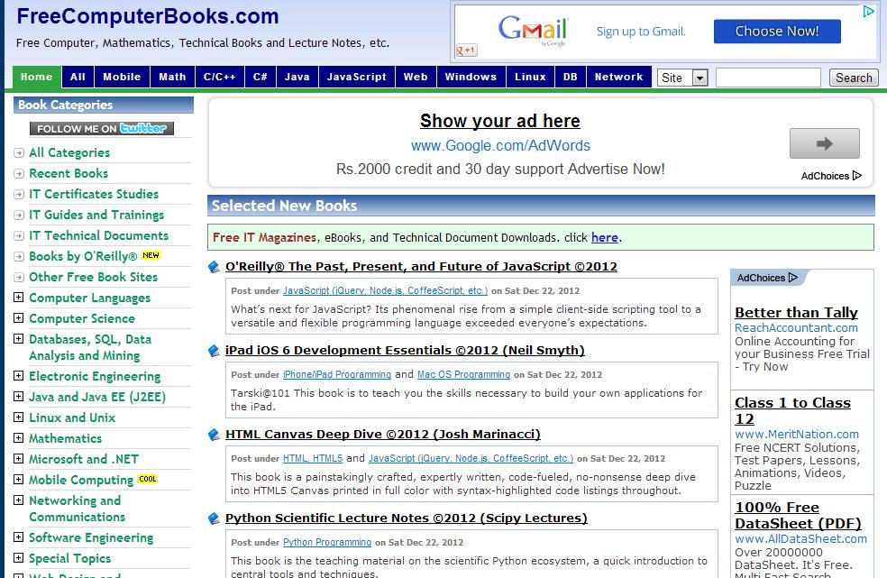887x578 pixels.
Task: Click the COOL badge beside Mobile Computing
Action: [148, 479]
